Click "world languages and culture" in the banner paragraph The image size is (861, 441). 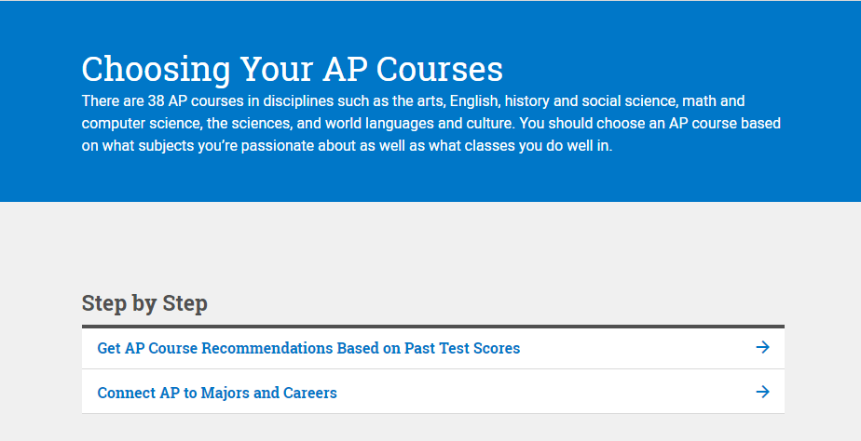420,124
